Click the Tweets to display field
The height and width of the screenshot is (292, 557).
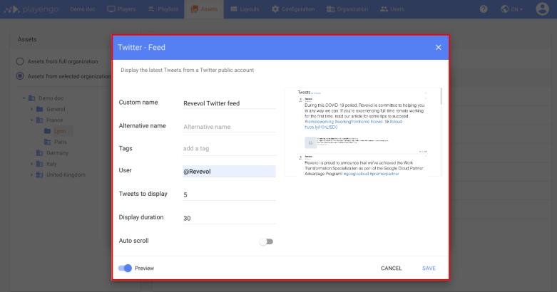point(229,194)
